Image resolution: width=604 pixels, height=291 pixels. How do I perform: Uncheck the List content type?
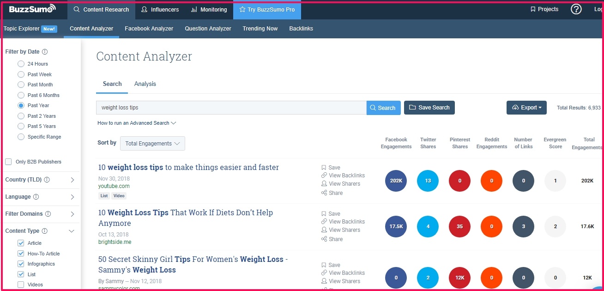click(x=21, y=274)
